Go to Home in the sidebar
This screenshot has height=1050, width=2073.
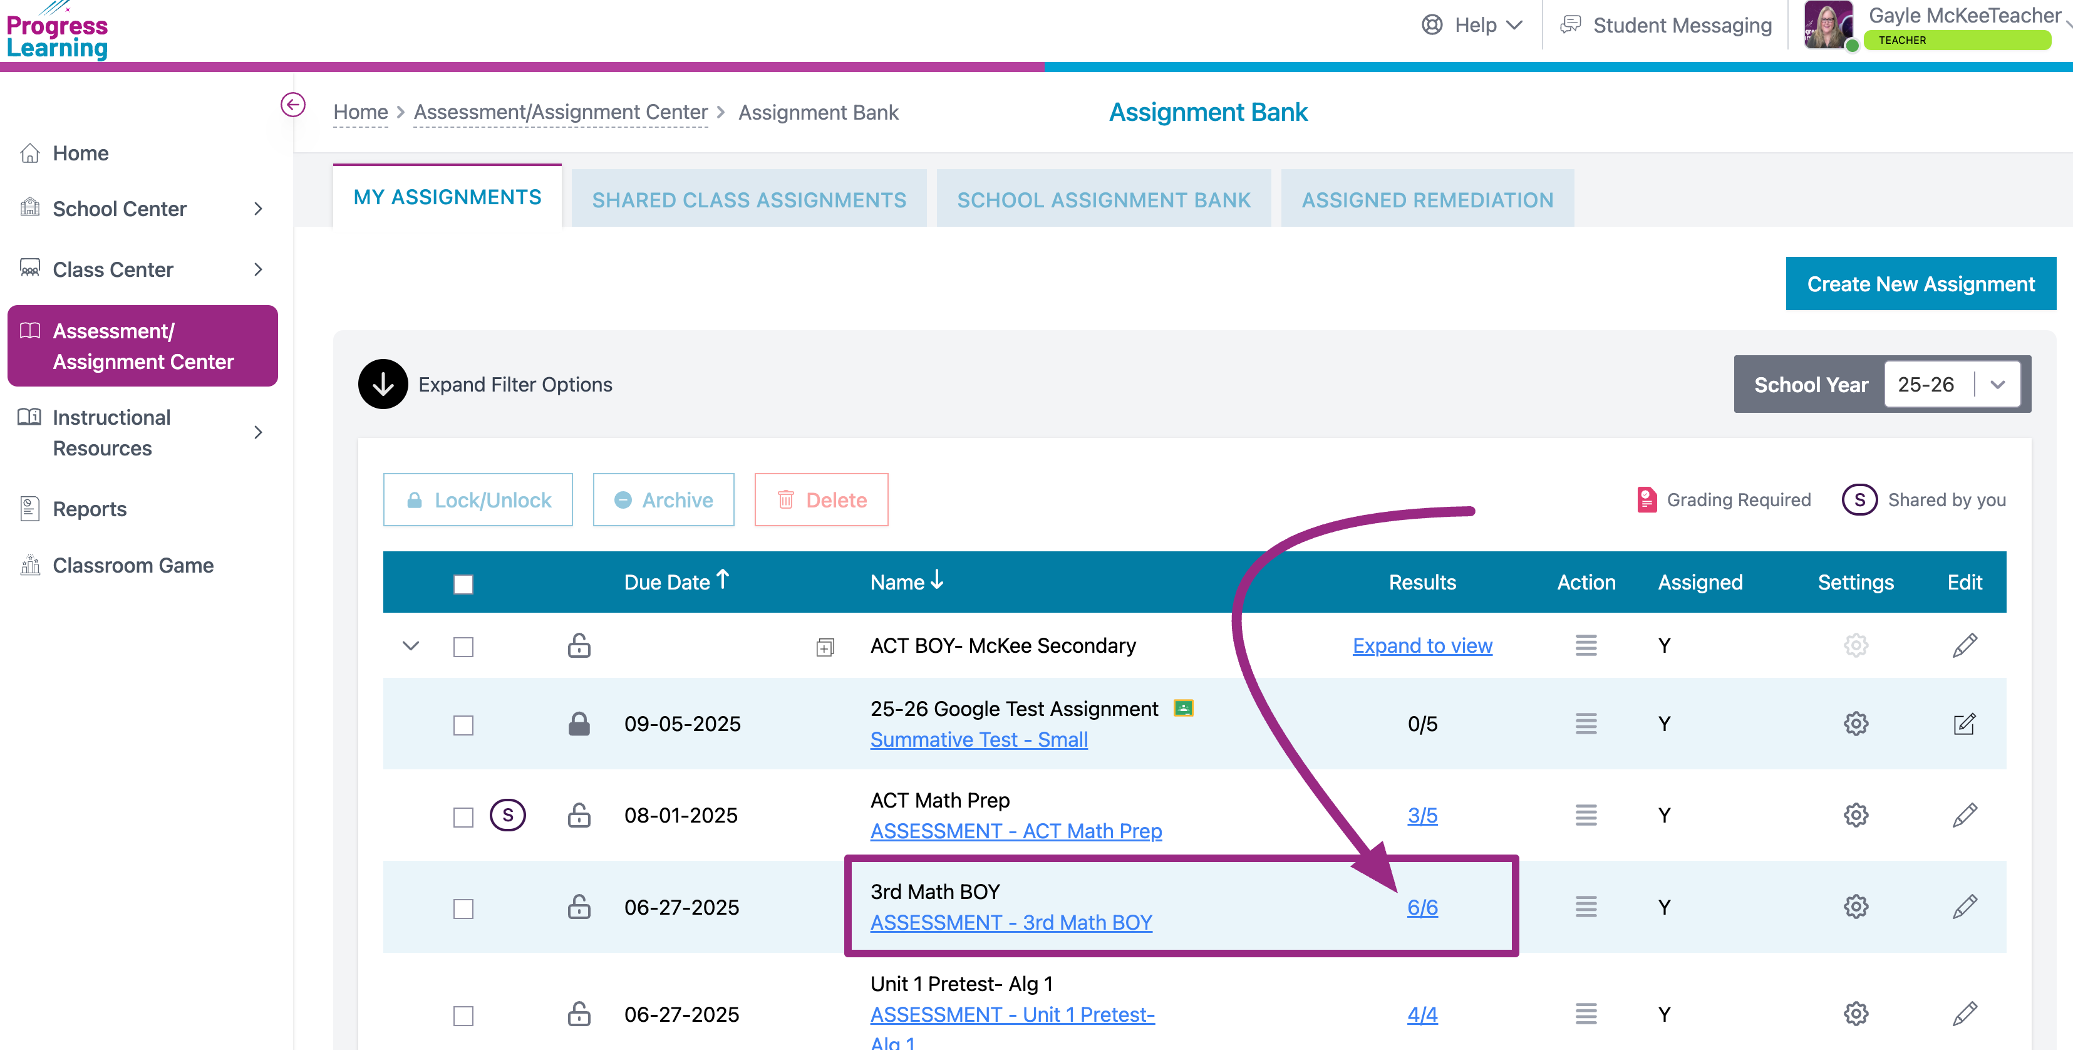[x=80, y=153]
